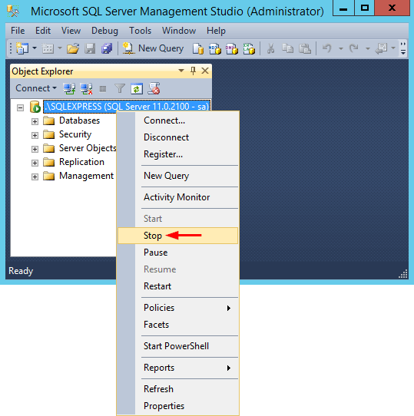Open the Debug menu
Viewport: 414px width, 416px height.
pyautogui.click(x=104, y=31)
